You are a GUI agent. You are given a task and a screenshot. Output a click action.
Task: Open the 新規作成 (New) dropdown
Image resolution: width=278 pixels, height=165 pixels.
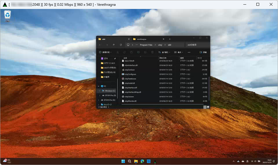point(105,52)
